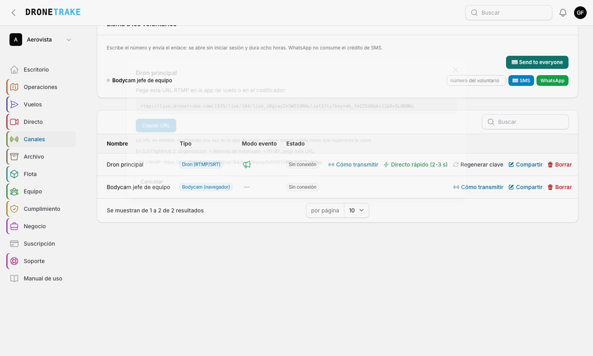593x356 pixels.
Task: Toggle event mode megaphone for Dron principal
Action: tap(247, 165)
